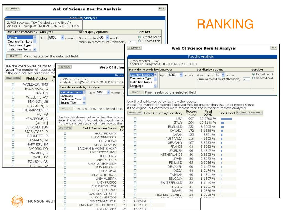Click Summary button in Country/Territory window
The height and width of the screenshot is (212, 283).
click(x=135, y=48)
